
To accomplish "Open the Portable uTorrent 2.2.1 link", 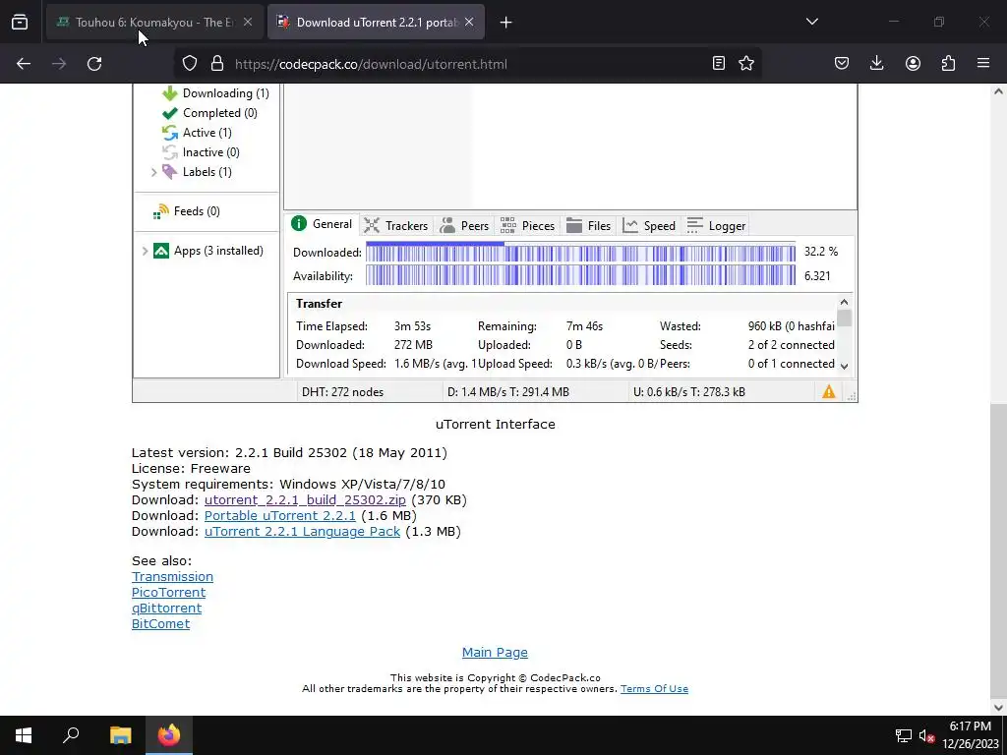I will pos(280,516).
